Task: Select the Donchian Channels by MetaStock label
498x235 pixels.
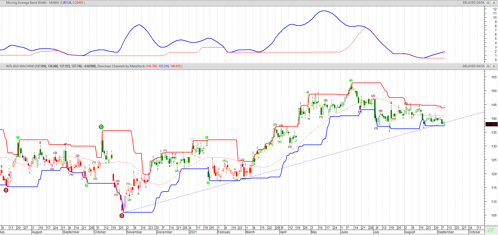Action: (121, 66)
